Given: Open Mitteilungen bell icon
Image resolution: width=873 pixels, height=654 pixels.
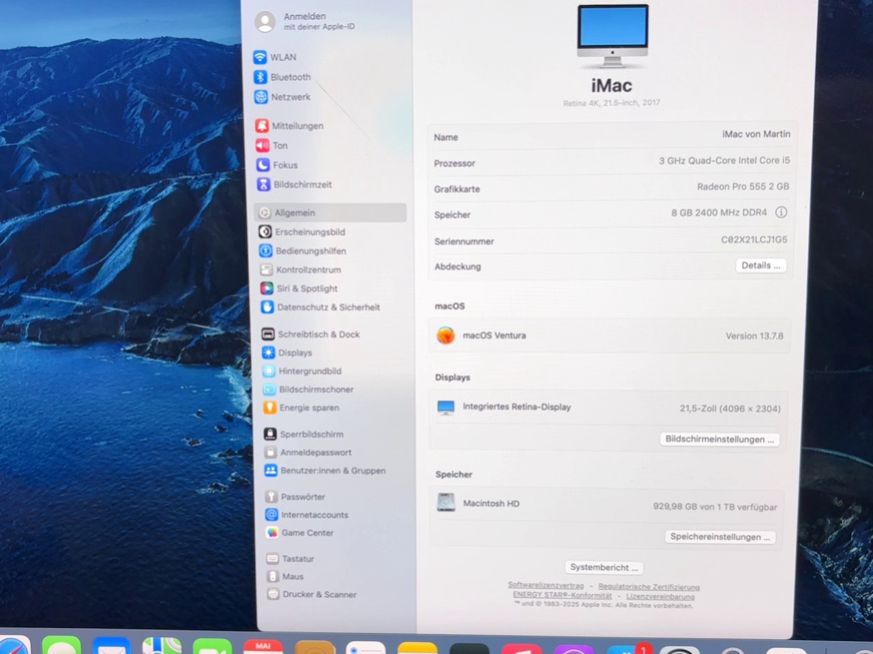Looking at the screenshot, I should click(262, 125).
